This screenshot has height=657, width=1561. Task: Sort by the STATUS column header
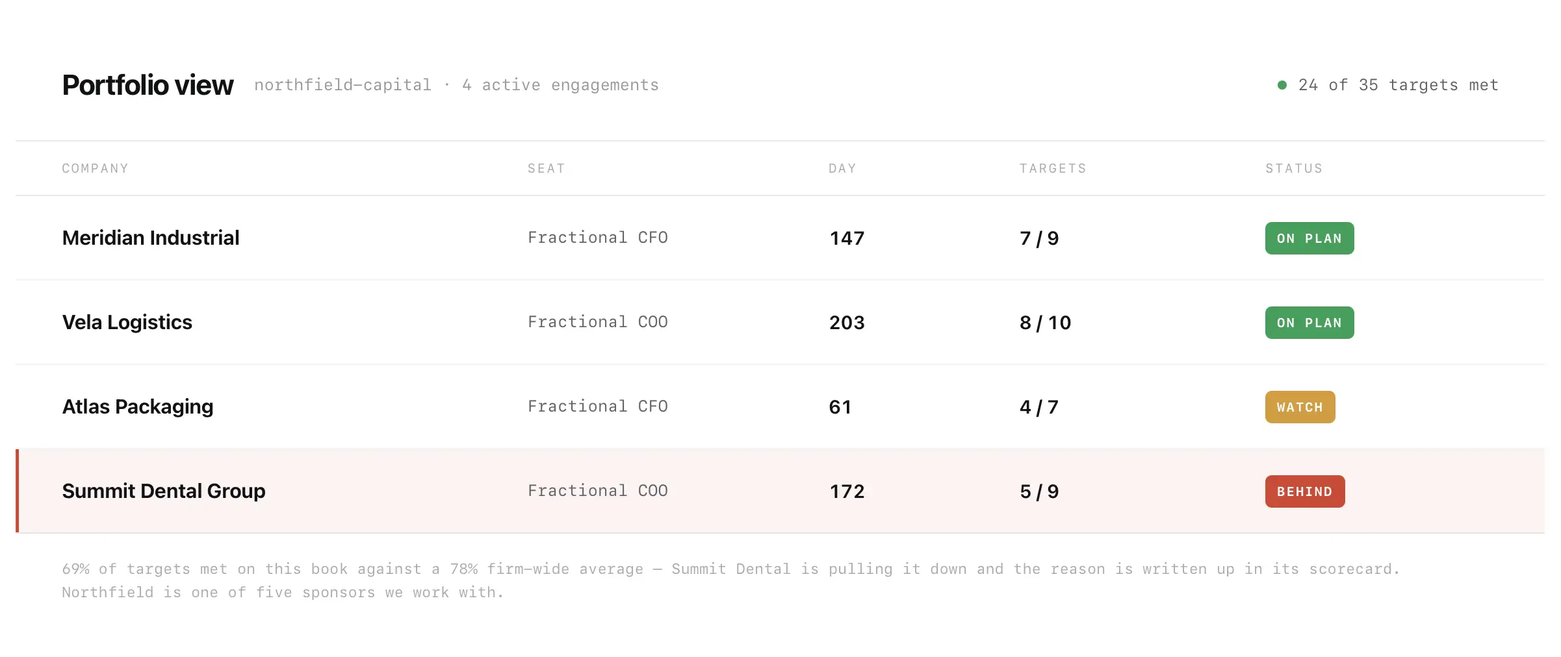[1294, 168]
